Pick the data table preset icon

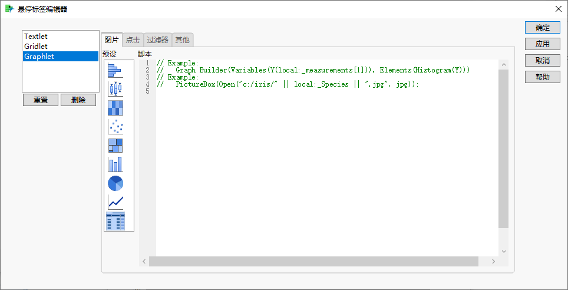click(x=115, y=221)
